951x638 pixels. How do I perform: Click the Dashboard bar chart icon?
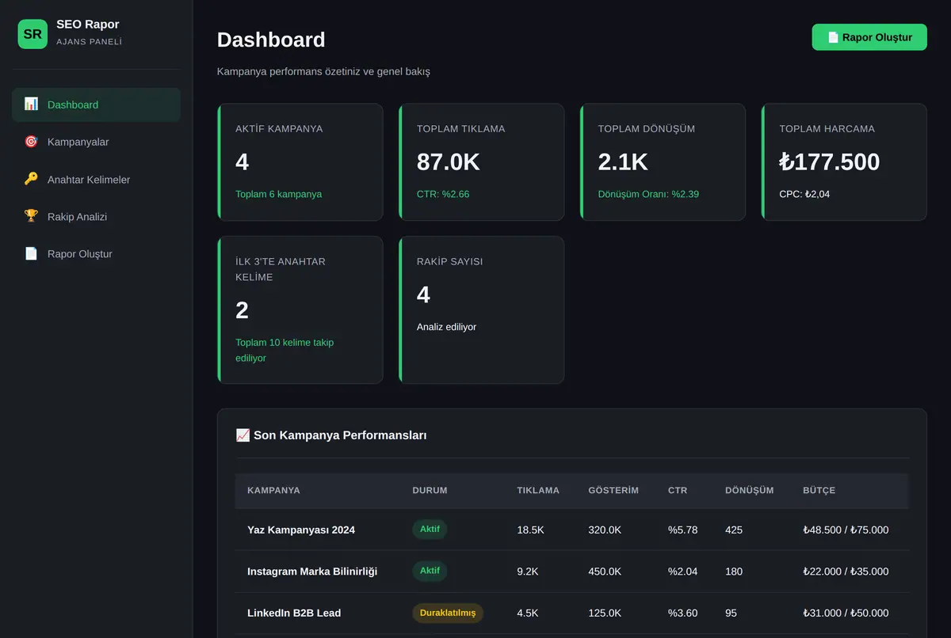(x=31, y=104)
